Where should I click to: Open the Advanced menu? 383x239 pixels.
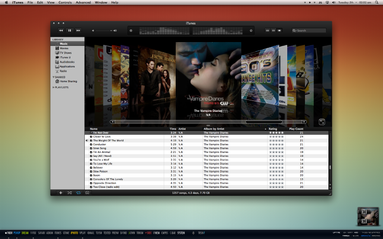(83, 2)
